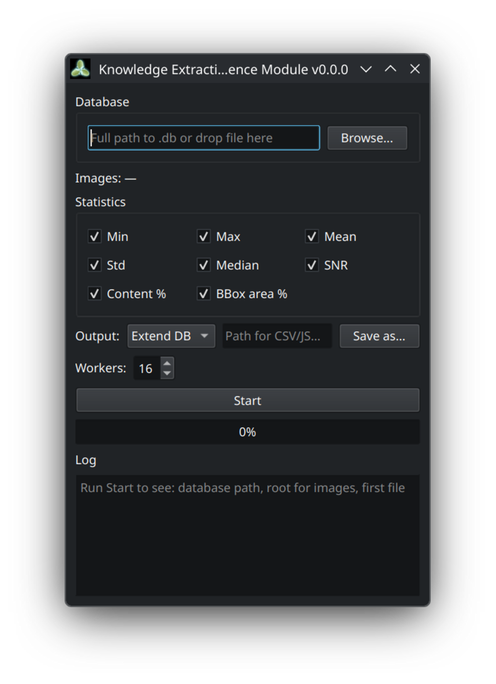Click the window title text

(x=223, y=70)
